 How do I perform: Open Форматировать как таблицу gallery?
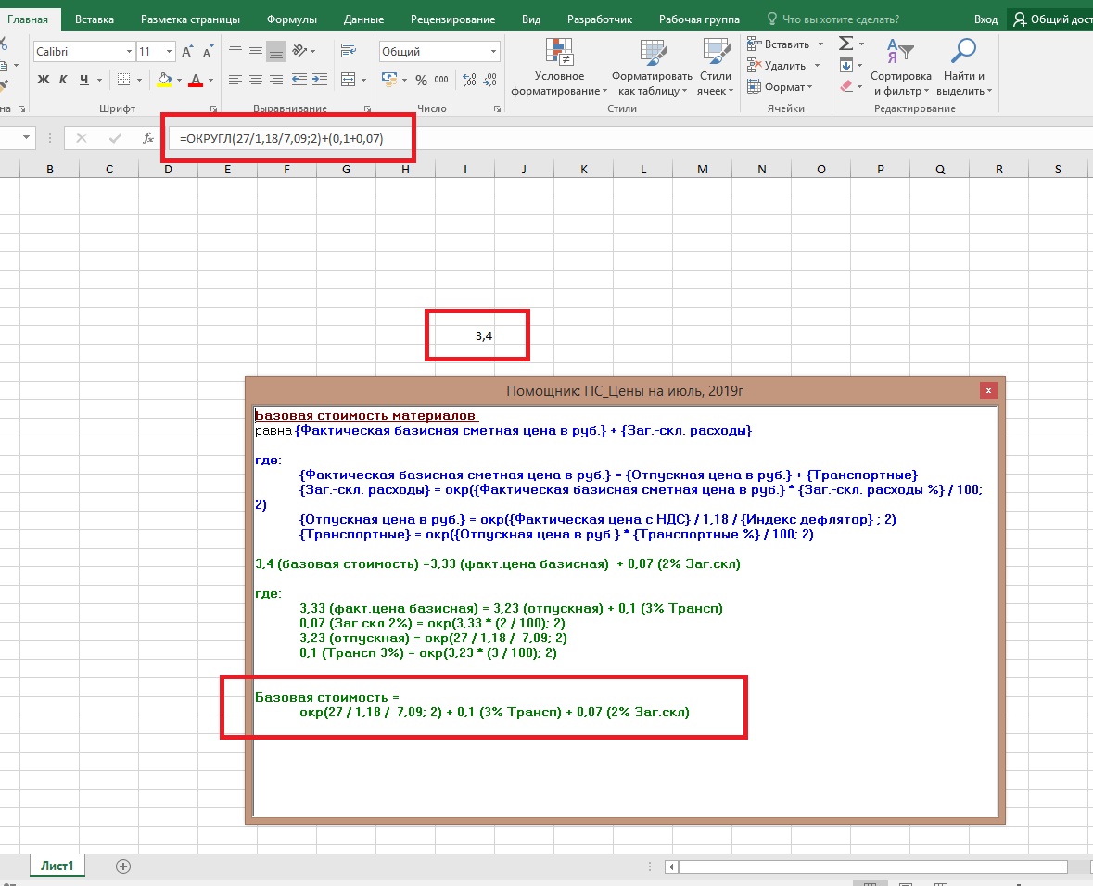[x=652, y=67]
